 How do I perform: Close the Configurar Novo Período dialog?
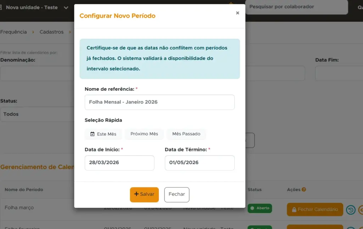pyautogui.click(x=238, y=12)
